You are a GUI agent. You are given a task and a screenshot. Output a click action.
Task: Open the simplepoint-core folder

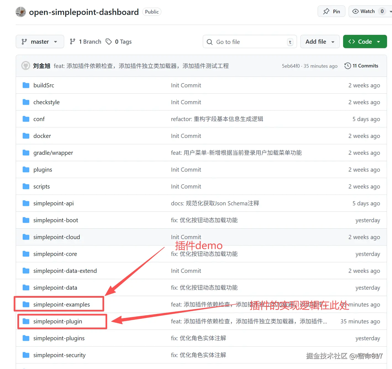[x=55, y=254]
